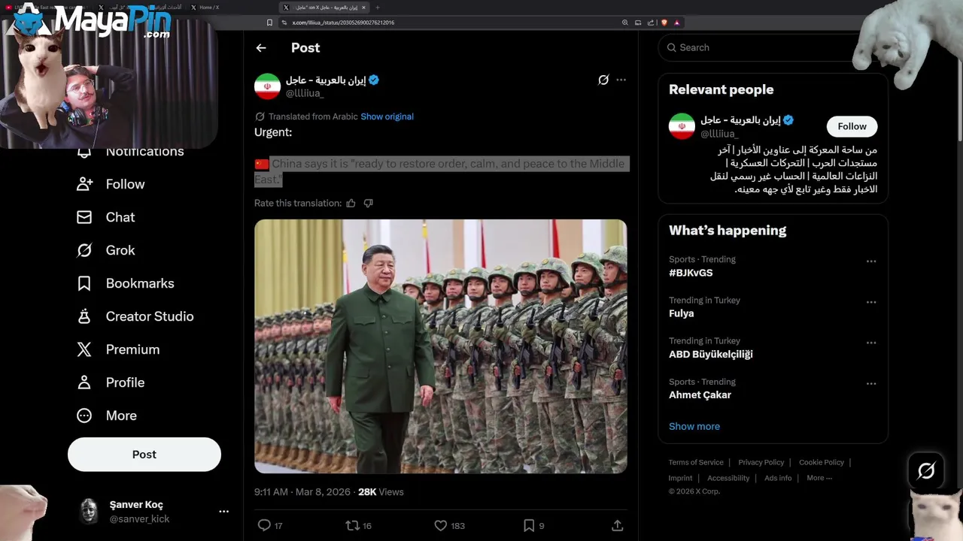Go back using the Post arrow
The width and height of the screenshot is (963, 541).
261,48
